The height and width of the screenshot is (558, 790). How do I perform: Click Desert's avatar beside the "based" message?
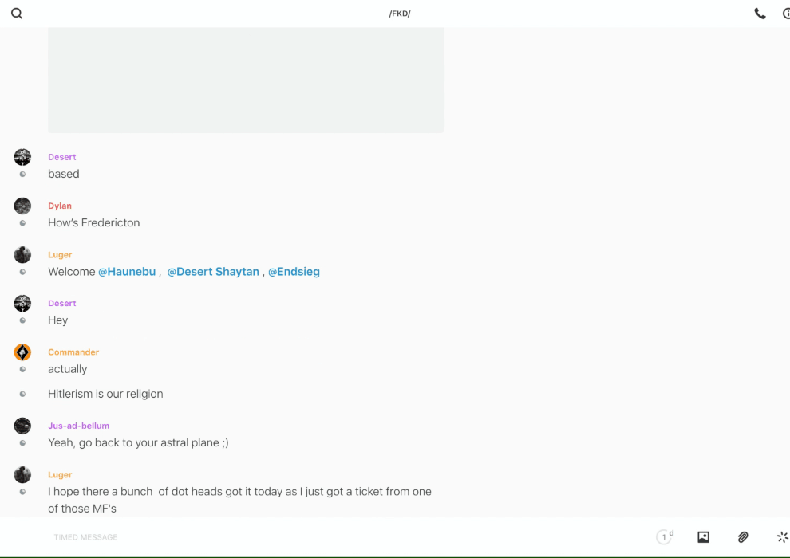click(x=22, y=157)
